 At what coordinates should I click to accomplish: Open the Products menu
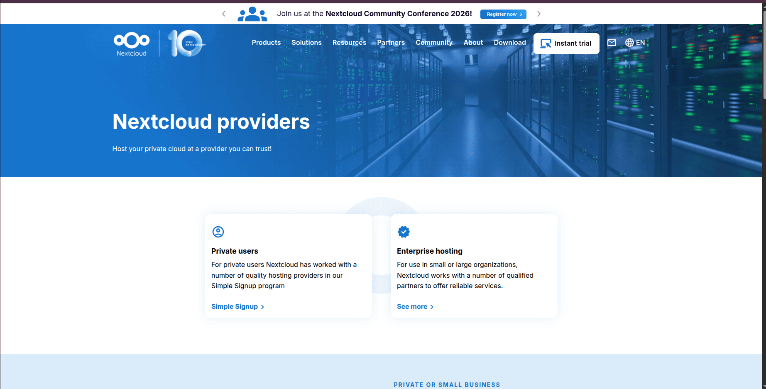pos(266,42)
